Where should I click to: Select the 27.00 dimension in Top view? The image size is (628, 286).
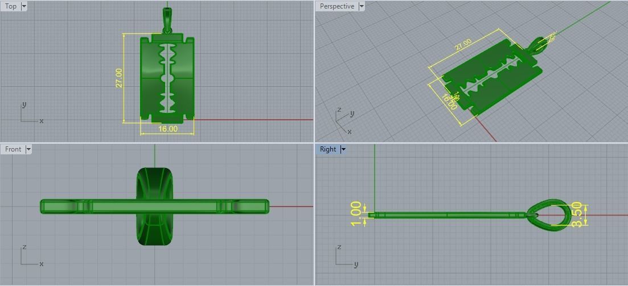pos(119,78)
